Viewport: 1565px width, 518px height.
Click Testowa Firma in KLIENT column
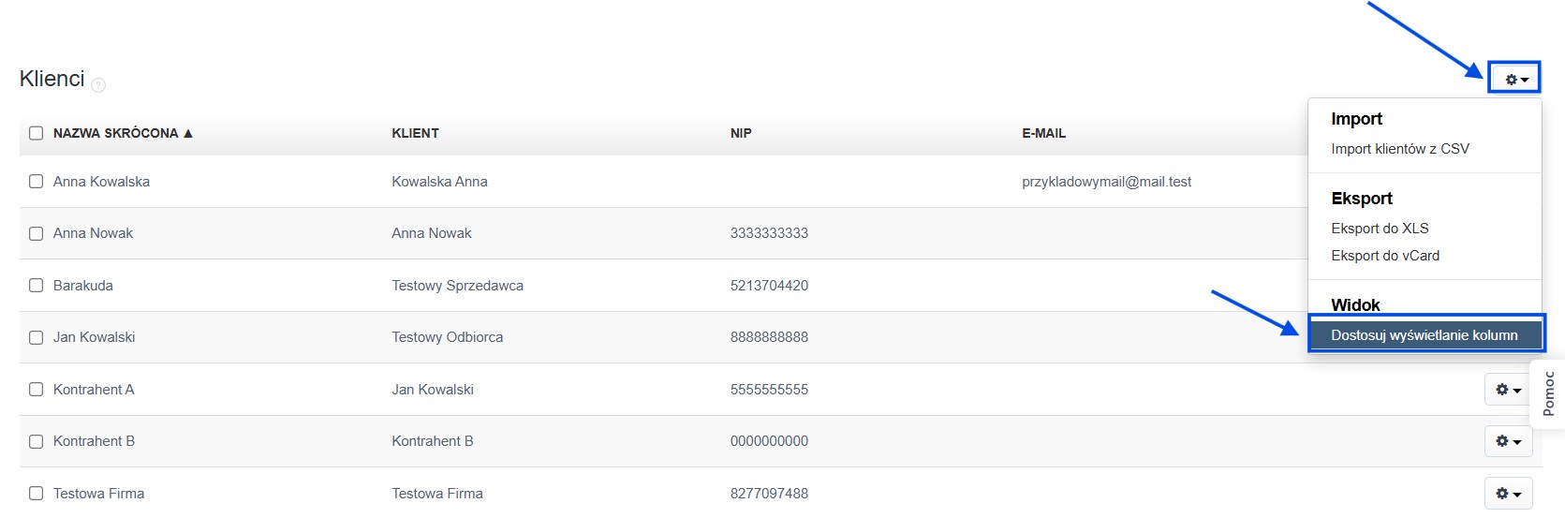pos(437,494)
